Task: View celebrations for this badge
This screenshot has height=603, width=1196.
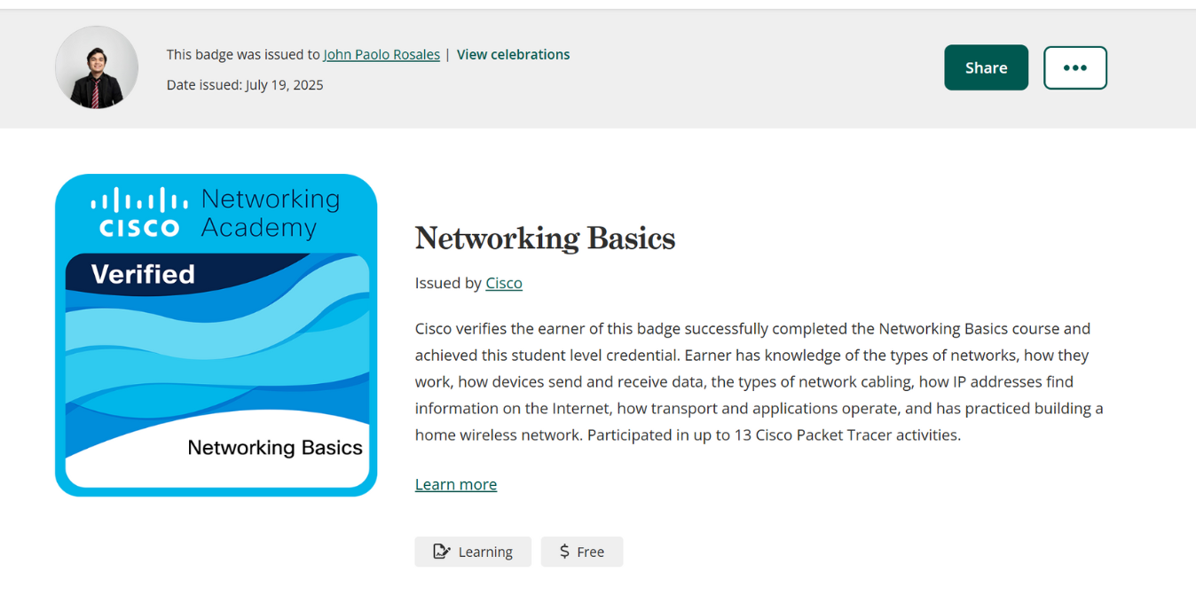Action: (x=513, y=54)
